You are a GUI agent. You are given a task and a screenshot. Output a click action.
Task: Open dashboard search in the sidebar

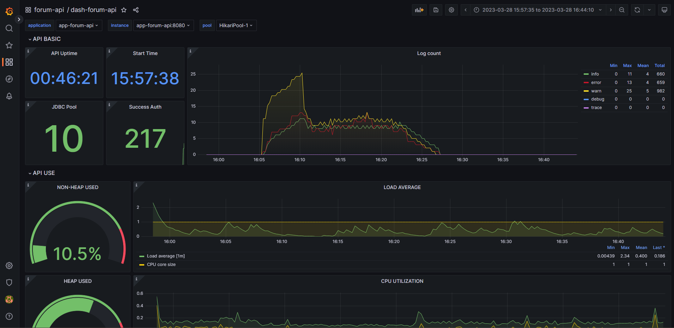tap(9, 28)
